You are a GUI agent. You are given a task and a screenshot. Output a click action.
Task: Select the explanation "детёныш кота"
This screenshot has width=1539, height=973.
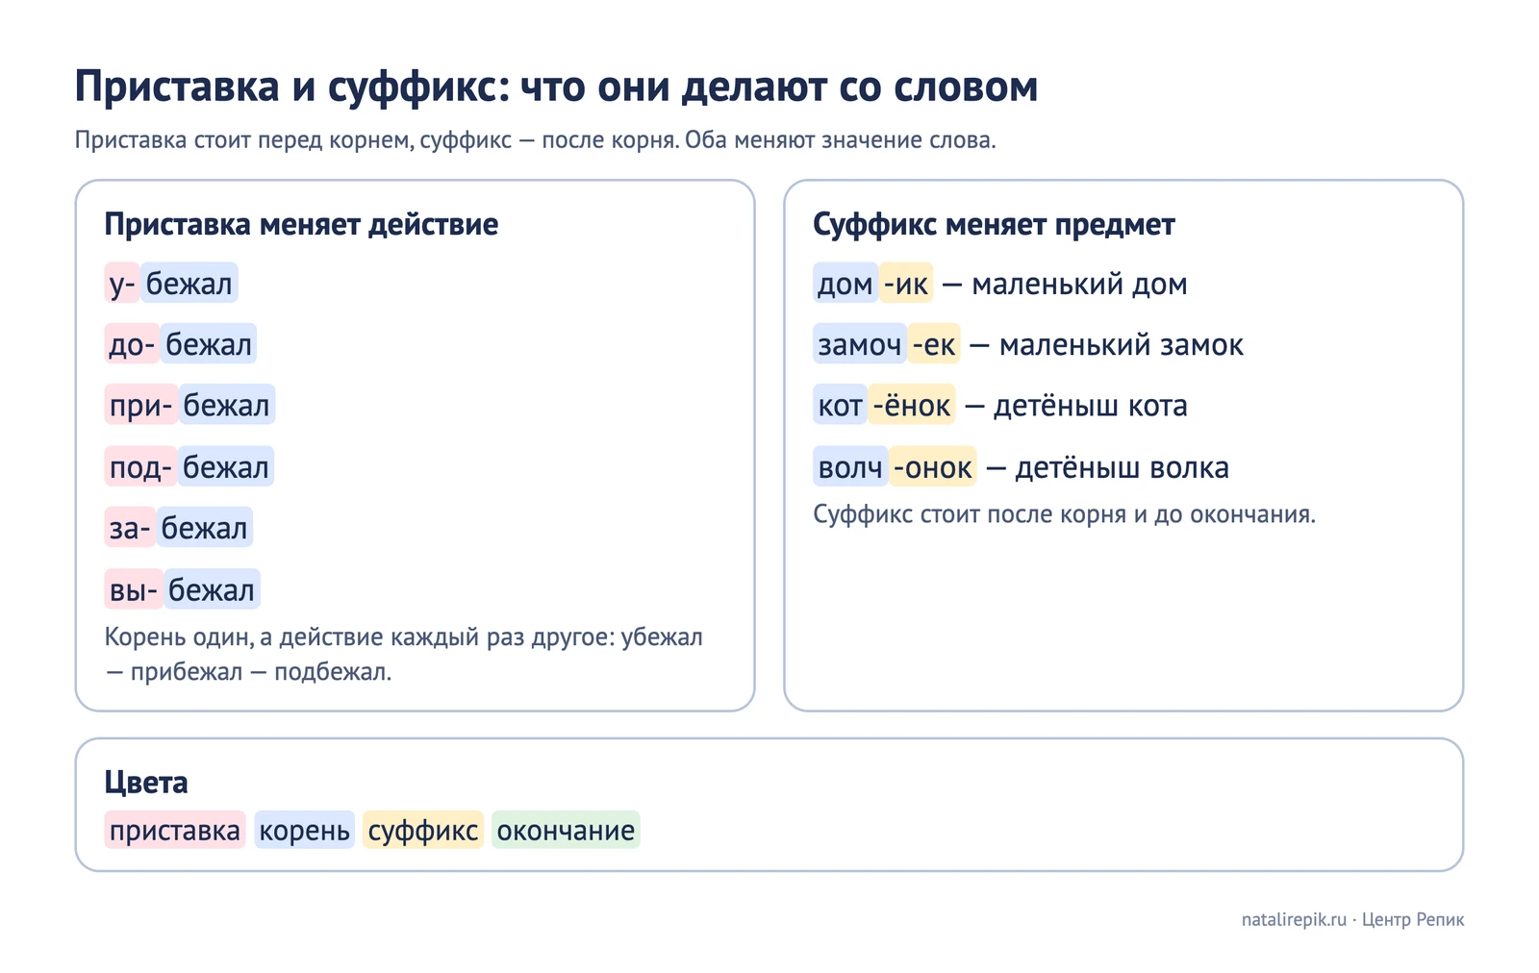click(1091, 407)
